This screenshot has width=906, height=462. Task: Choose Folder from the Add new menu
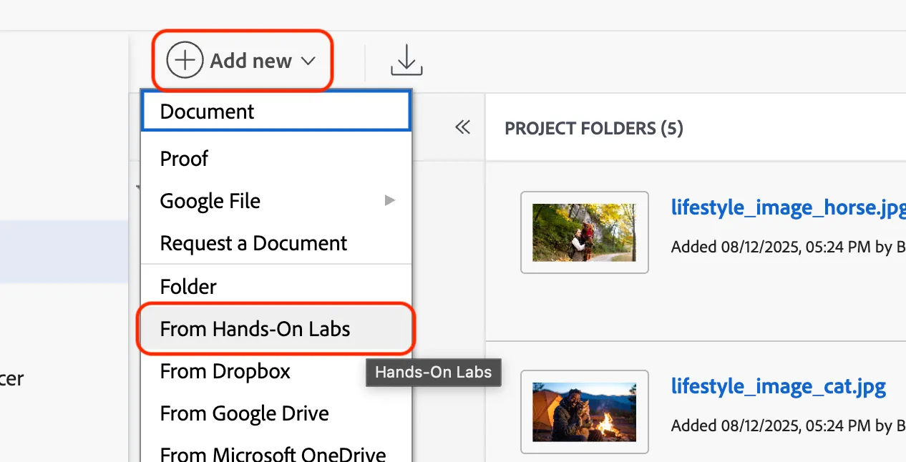point(276,286)
